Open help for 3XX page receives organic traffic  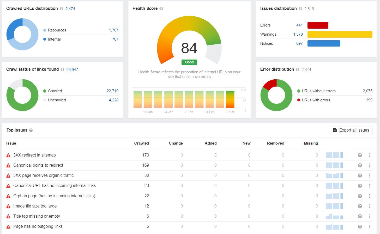pyautogui.click(x=360, y=175)
